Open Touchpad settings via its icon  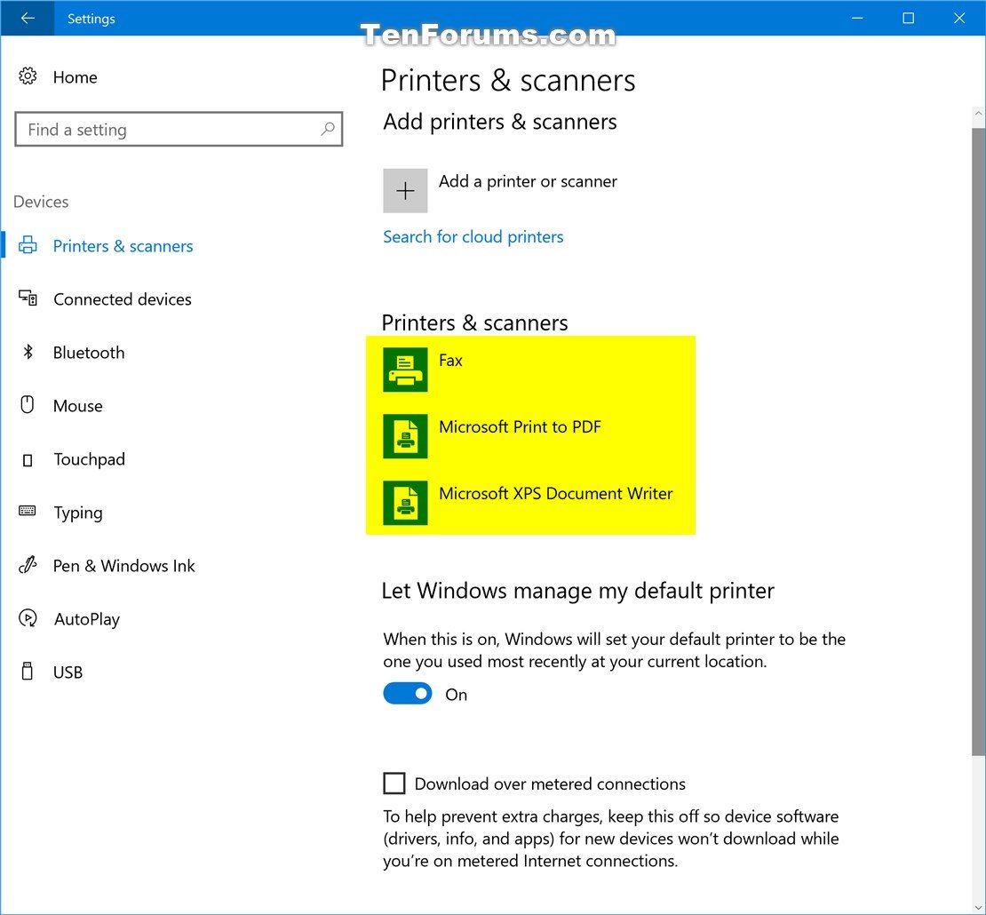[x=28, y=459]
